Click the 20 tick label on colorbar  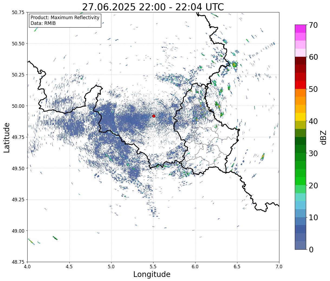(313, 185)
